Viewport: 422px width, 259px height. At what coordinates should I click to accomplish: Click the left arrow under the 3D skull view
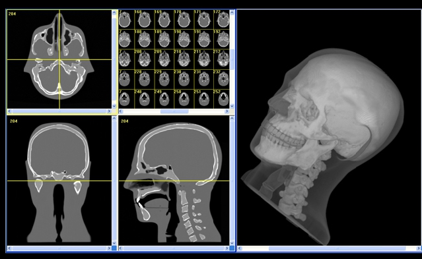click(x=240, y=248)
